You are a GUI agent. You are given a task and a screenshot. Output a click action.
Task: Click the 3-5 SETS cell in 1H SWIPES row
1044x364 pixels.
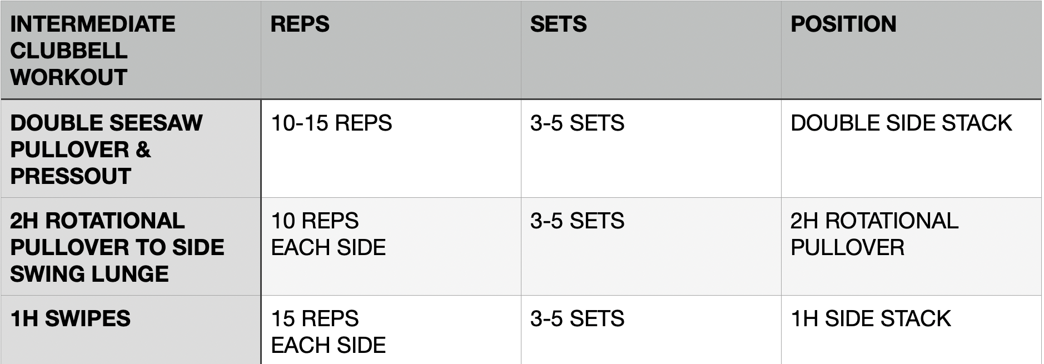pos(651,330)
